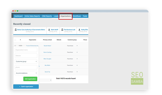Open Fusion Enterprises Inc. organization link

pos(32,46)
